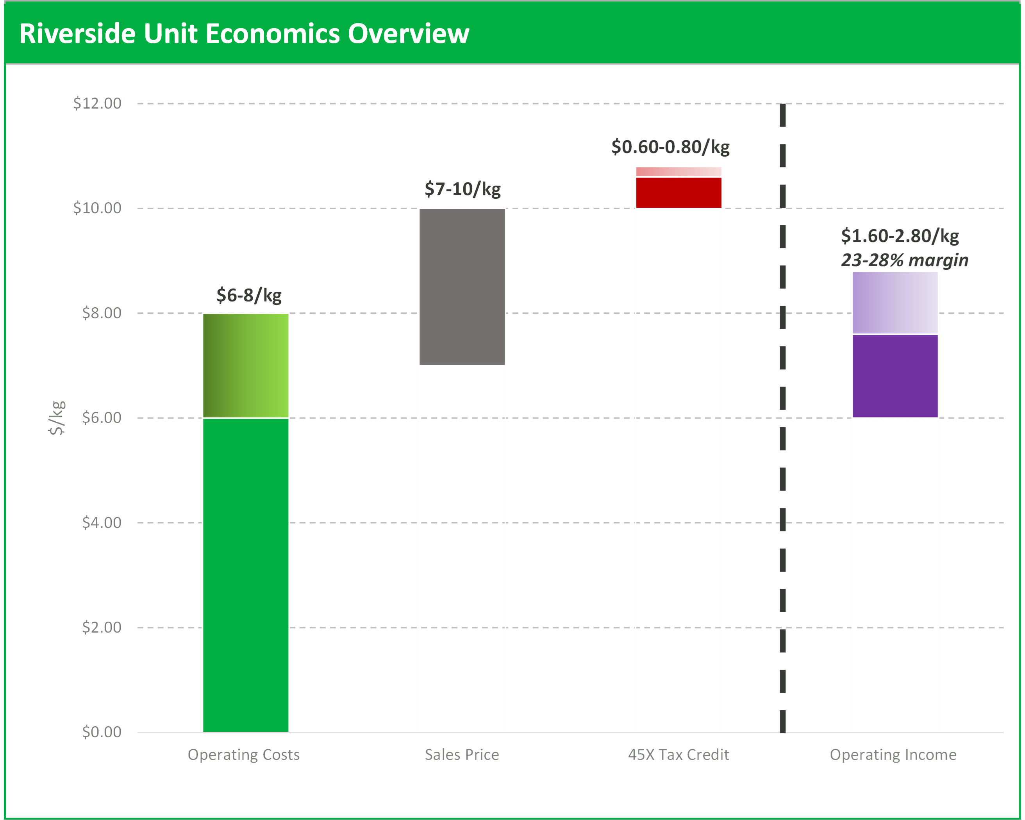This screenshot has width=1025, height=820.
Task: Select the $12.00 axis tick label
Action: [x=97, y=103]
